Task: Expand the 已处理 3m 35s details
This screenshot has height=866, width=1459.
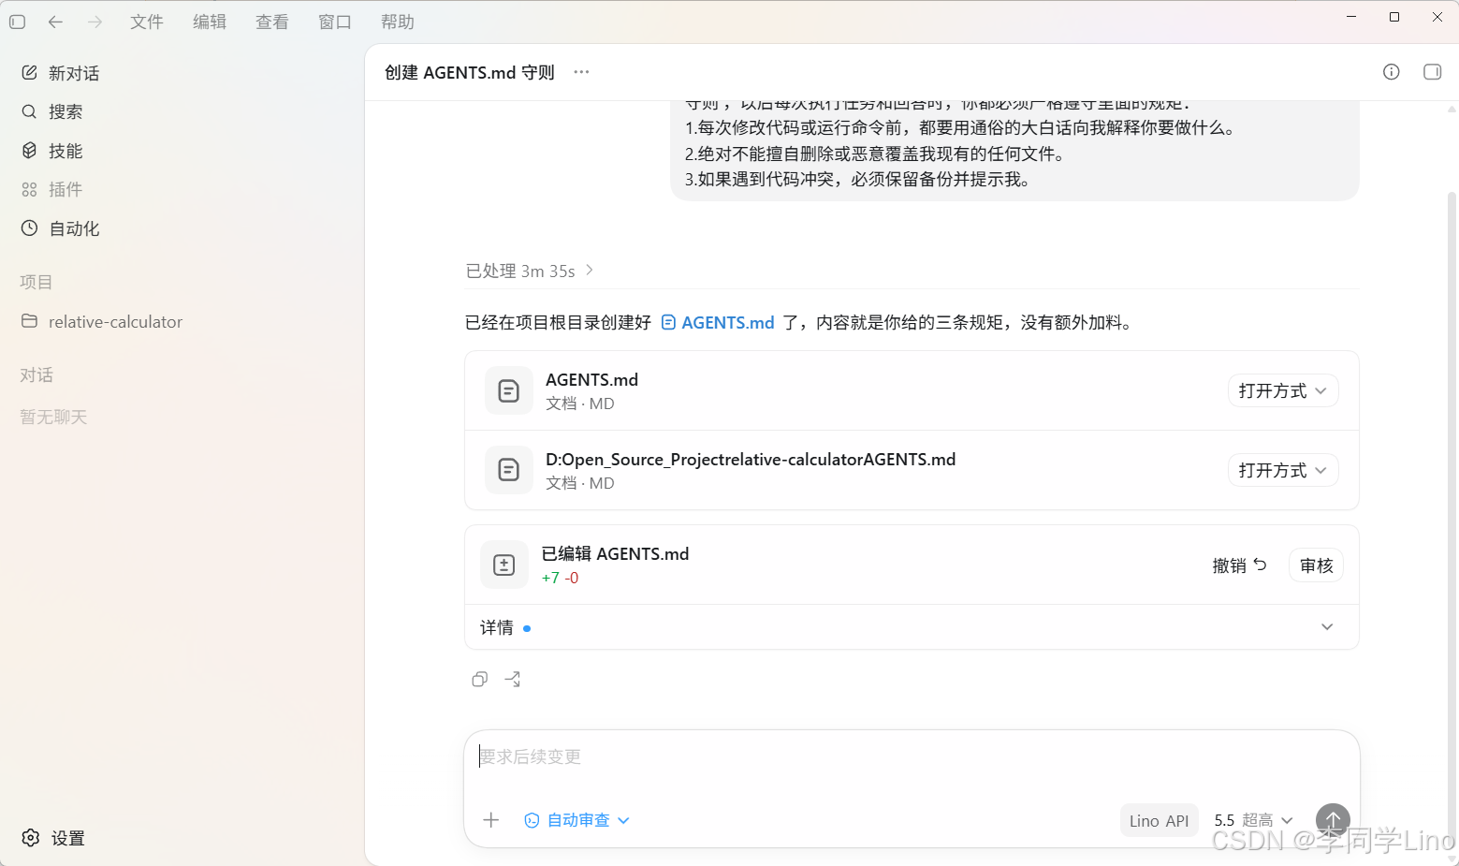Action: click(x=530, y=271)
